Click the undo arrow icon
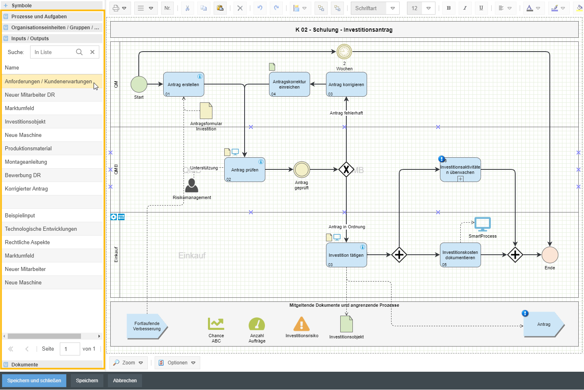Image resolution: width=584 pixels, height=390 pixels. 260,8
